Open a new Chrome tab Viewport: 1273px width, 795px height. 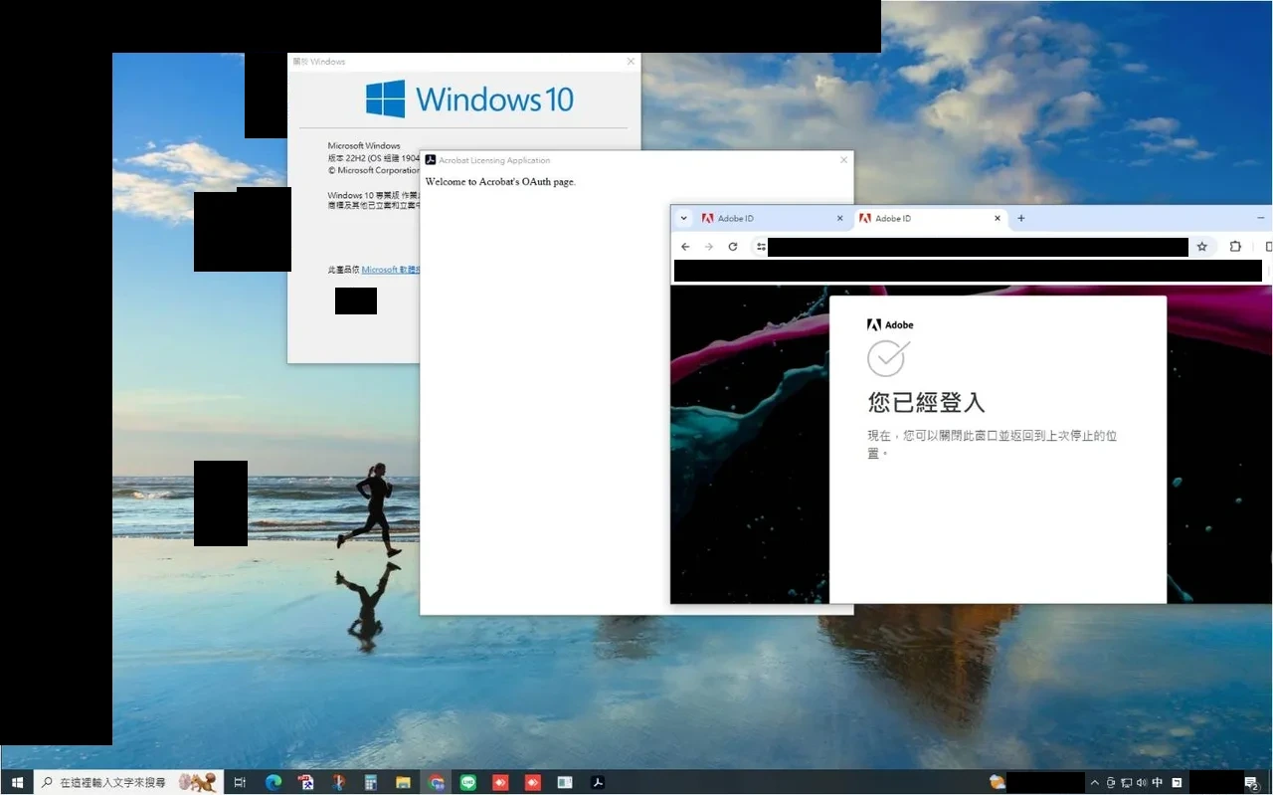coord(1020,218)
